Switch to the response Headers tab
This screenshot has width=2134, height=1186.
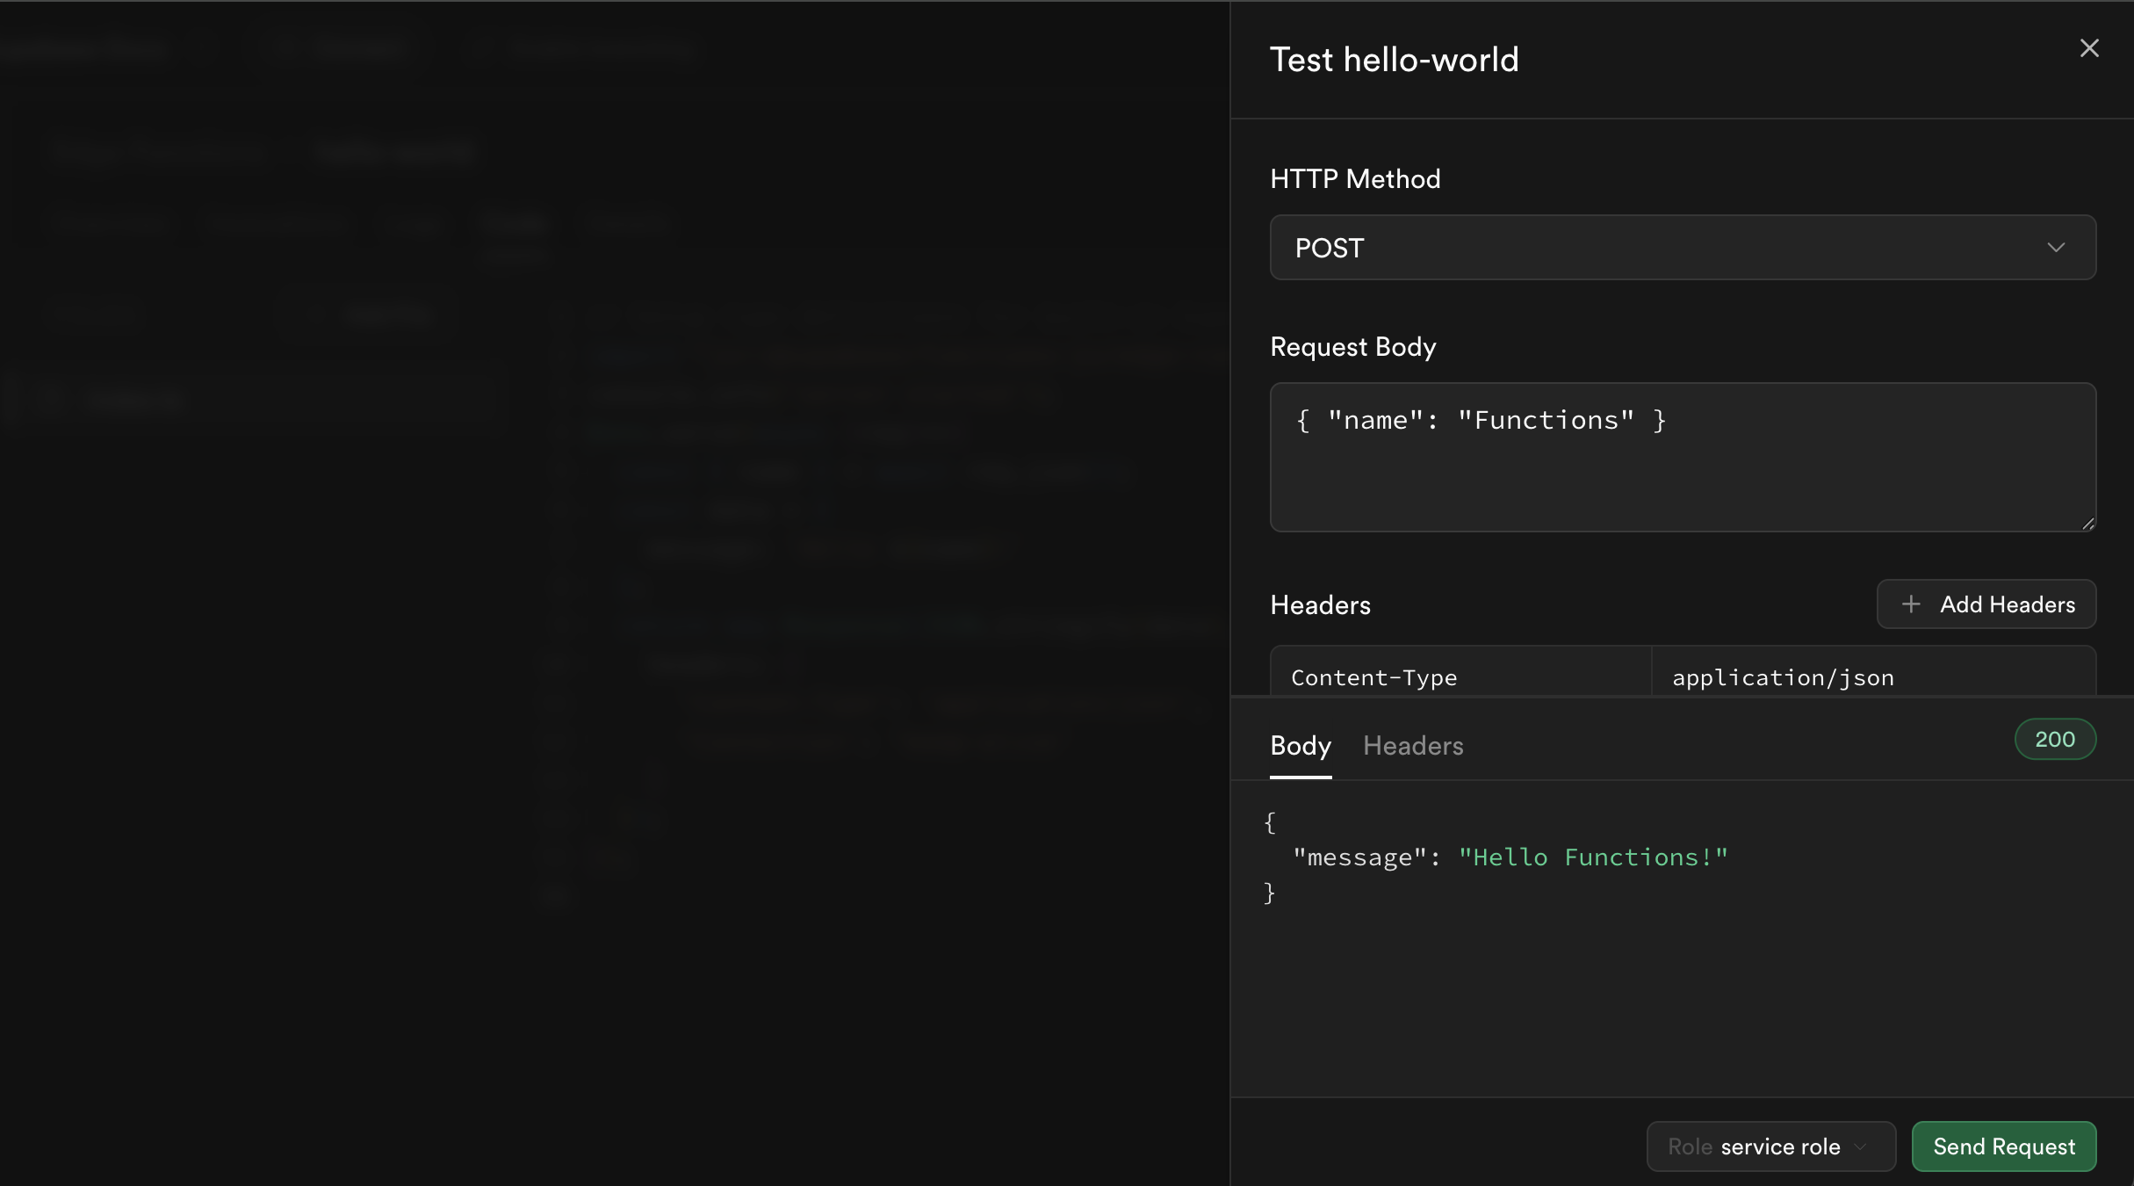1412,746
